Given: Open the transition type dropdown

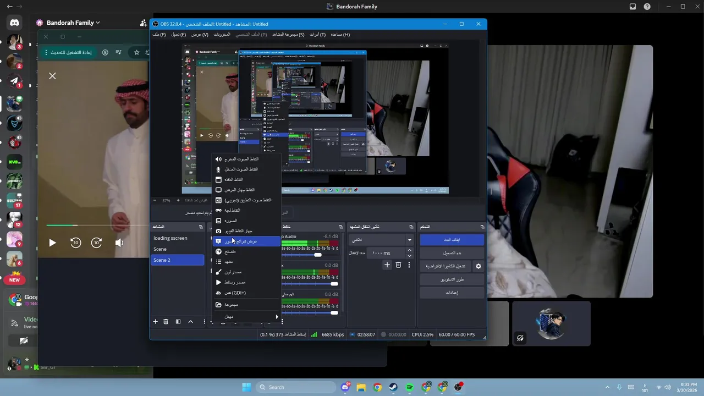Looking at the screenshot, I should pos(381,240).
